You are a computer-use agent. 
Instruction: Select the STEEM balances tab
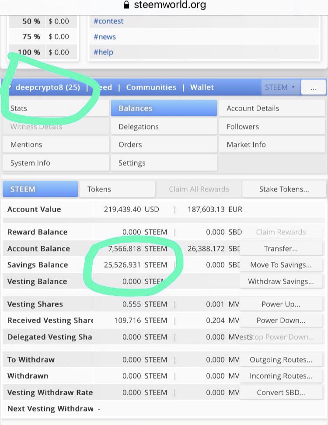(40, 189)
